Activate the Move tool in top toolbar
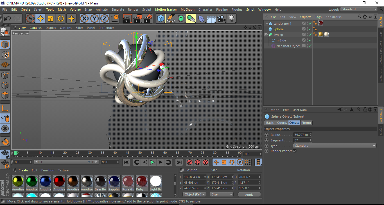This screenshot has height=205, width=384. click(40, 19)
